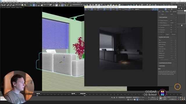Activate the Select Object tool
This screenshot has width=186, height=104.
click(x=22, y=5)
